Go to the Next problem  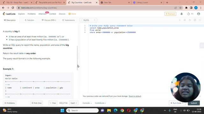pyautogui.click(x=74, y=103)
